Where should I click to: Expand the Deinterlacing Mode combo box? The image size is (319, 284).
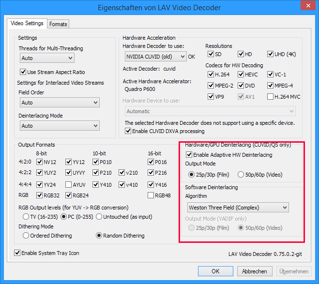coord(59,126)
